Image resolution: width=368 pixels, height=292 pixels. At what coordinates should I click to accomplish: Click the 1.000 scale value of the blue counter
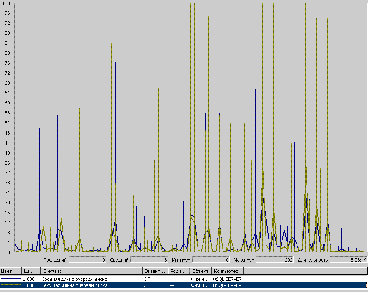click(x=28, y=279)
